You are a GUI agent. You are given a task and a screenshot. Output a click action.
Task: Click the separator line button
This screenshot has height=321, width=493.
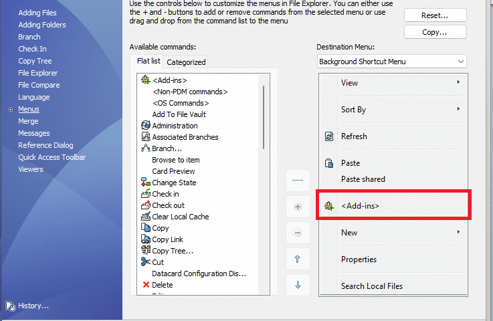click(x=298, y=180)
